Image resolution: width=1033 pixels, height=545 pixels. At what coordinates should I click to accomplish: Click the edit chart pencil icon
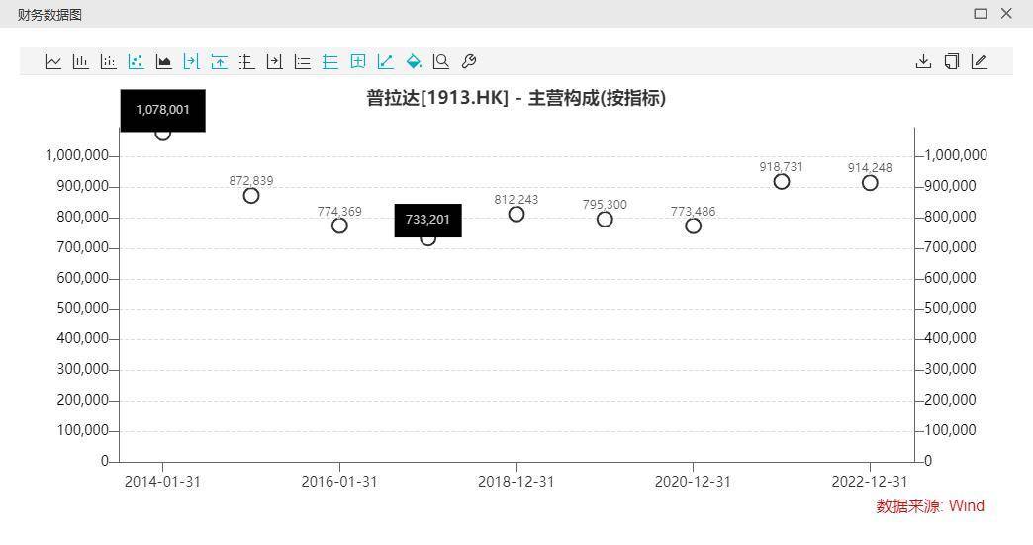click(x=979, y=62)
